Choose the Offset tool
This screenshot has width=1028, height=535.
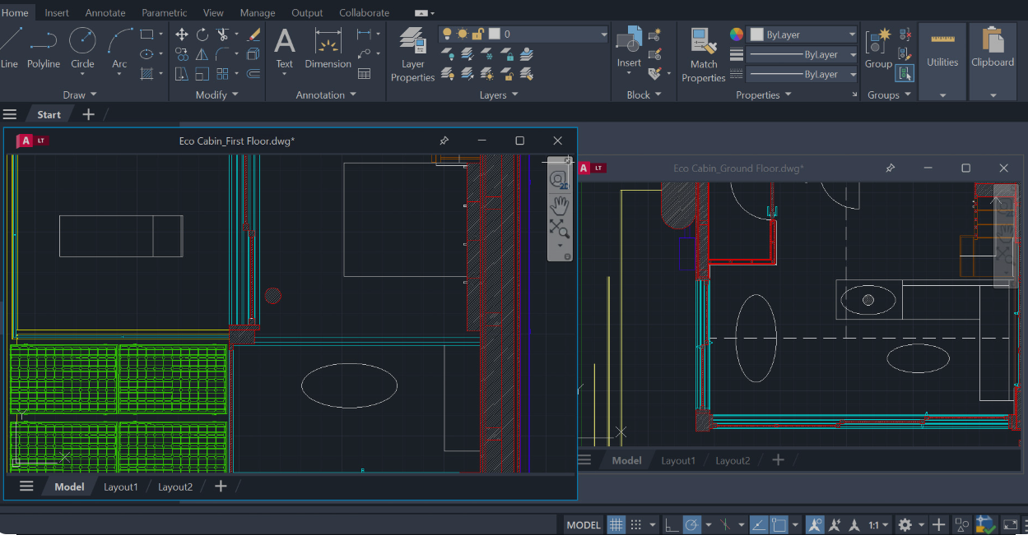tap(254, 74)
